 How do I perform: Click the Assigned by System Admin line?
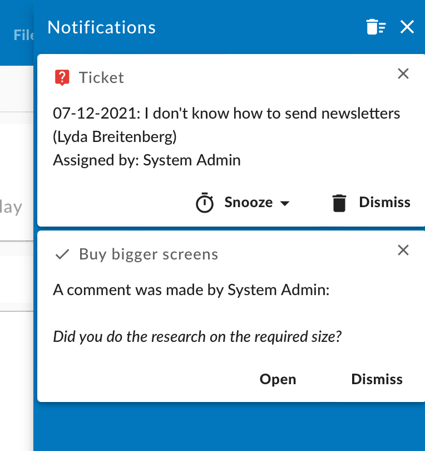147,160
